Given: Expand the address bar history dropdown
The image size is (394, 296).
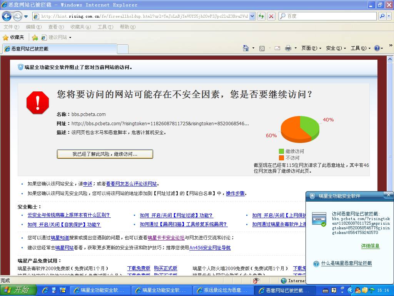Looking at the screenshot, I should (x=252, y=16).
